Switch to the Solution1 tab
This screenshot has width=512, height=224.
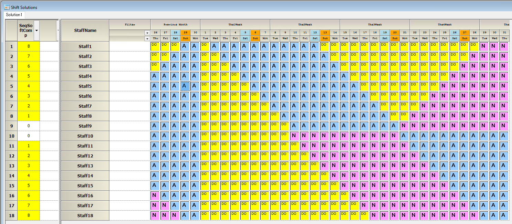coord(14,15)
